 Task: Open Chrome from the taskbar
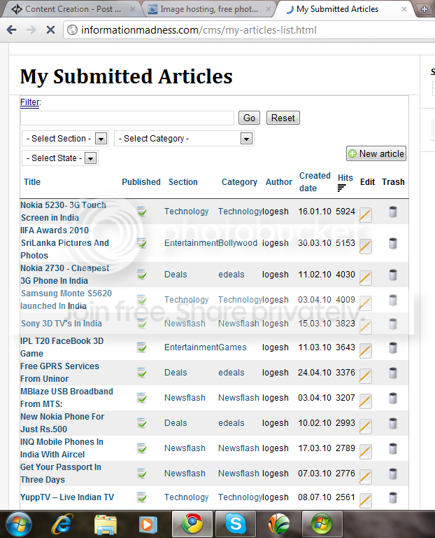(192, 524)
